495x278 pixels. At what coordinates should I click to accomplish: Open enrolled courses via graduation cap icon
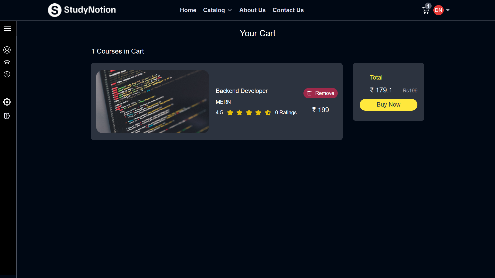[x=7, y=62]
